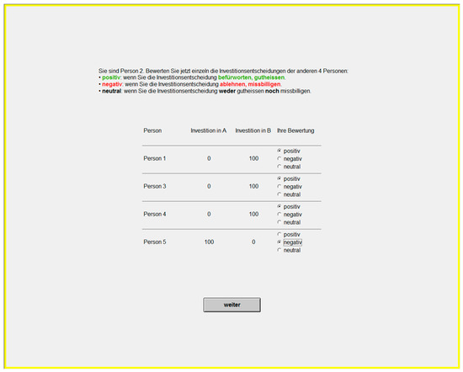
Task: Click the Ihre Bewertung column header
Action: (x=295, y=130)
